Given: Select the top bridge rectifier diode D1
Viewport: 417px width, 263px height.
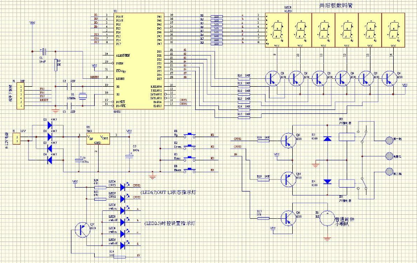Looking at the screenshot, I should coord(49,125).
